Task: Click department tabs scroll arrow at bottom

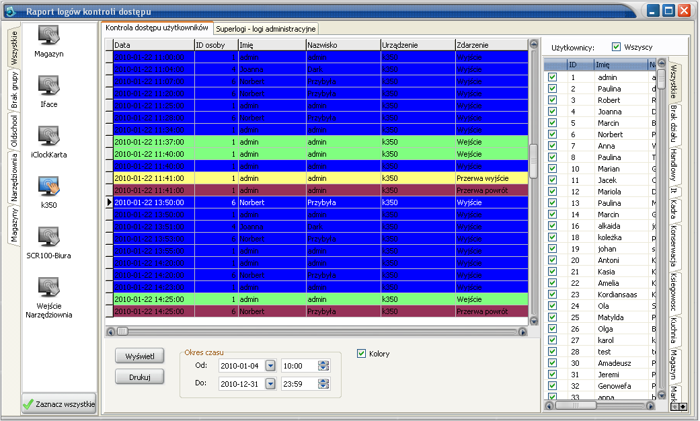Action: (x=678, y=407)
